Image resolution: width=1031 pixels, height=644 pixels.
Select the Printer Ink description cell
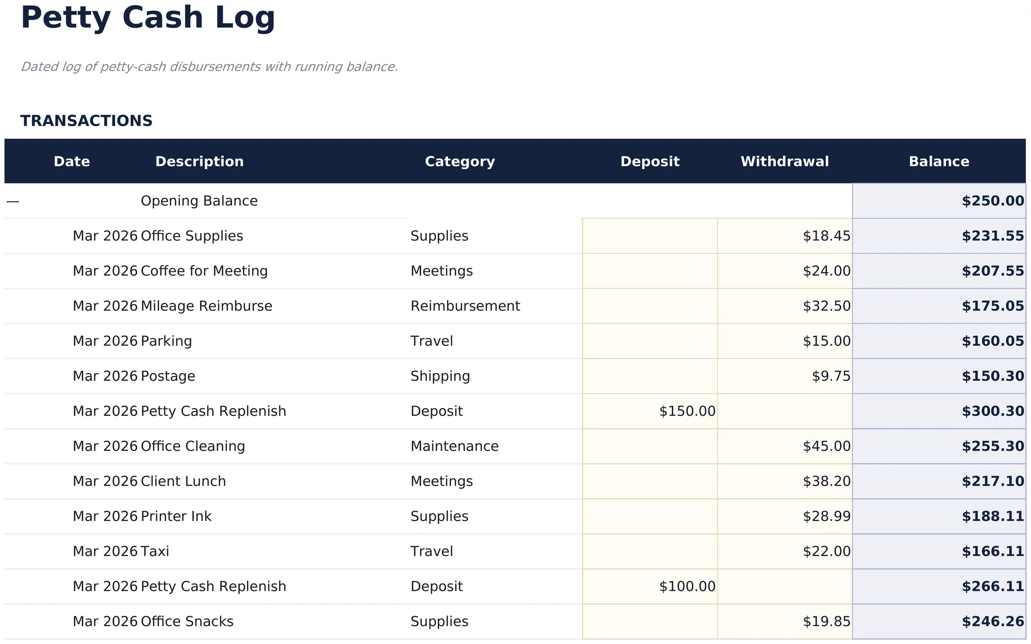[x=274, y=516]
